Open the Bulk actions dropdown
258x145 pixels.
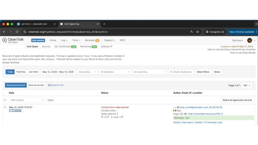[x=27, y=100]
